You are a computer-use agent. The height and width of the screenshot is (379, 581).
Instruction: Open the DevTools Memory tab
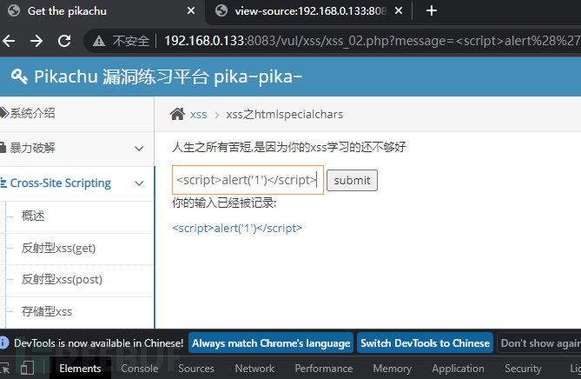[x=393, y=369]
